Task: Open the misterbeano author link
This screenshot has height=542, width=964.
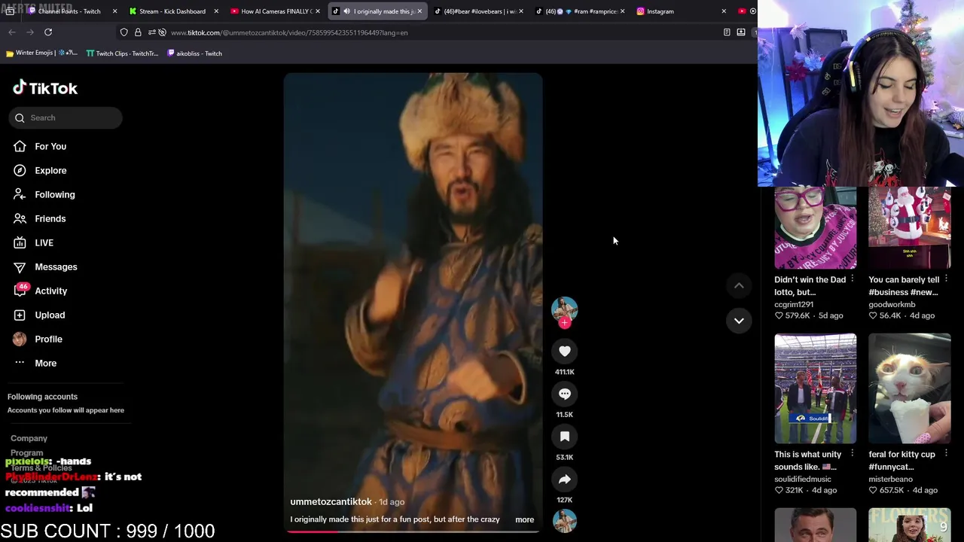Action: tap(891, 479)
